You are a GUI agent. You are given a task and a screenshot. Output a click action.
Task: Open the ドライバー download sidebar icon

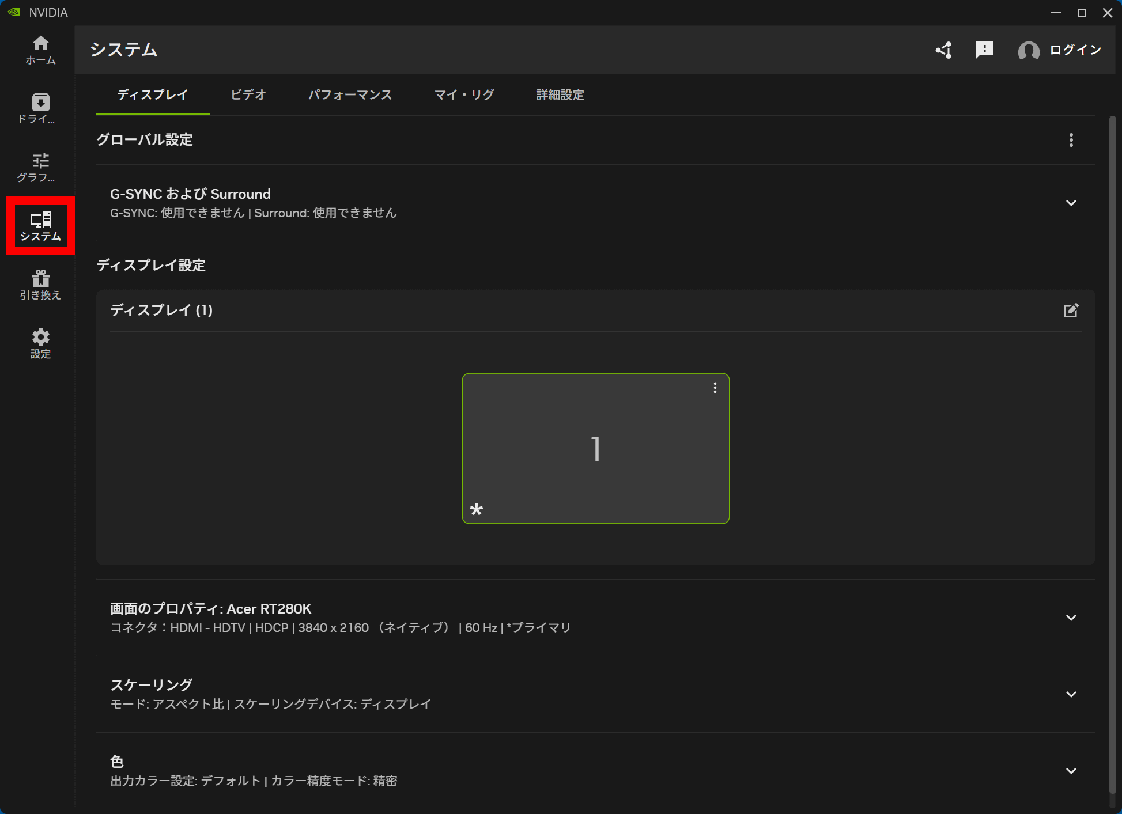(40, 109)
